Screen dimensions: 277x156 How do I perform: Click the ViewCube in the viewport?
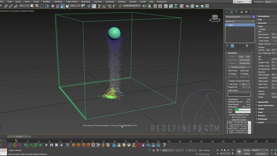click(x=215, y=18)
